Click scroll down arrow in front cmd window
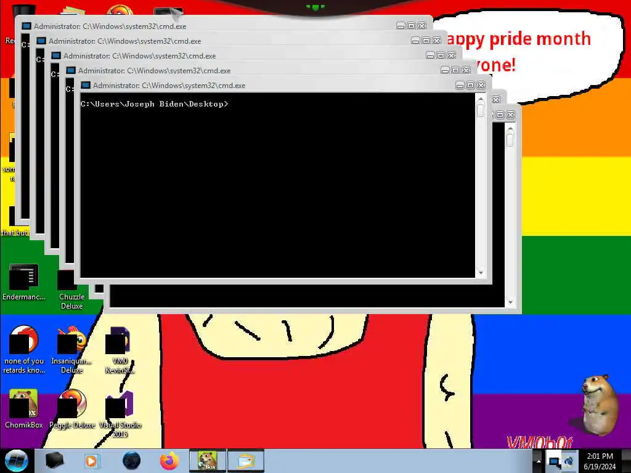 pyautogui.click(x=481, y=273)
